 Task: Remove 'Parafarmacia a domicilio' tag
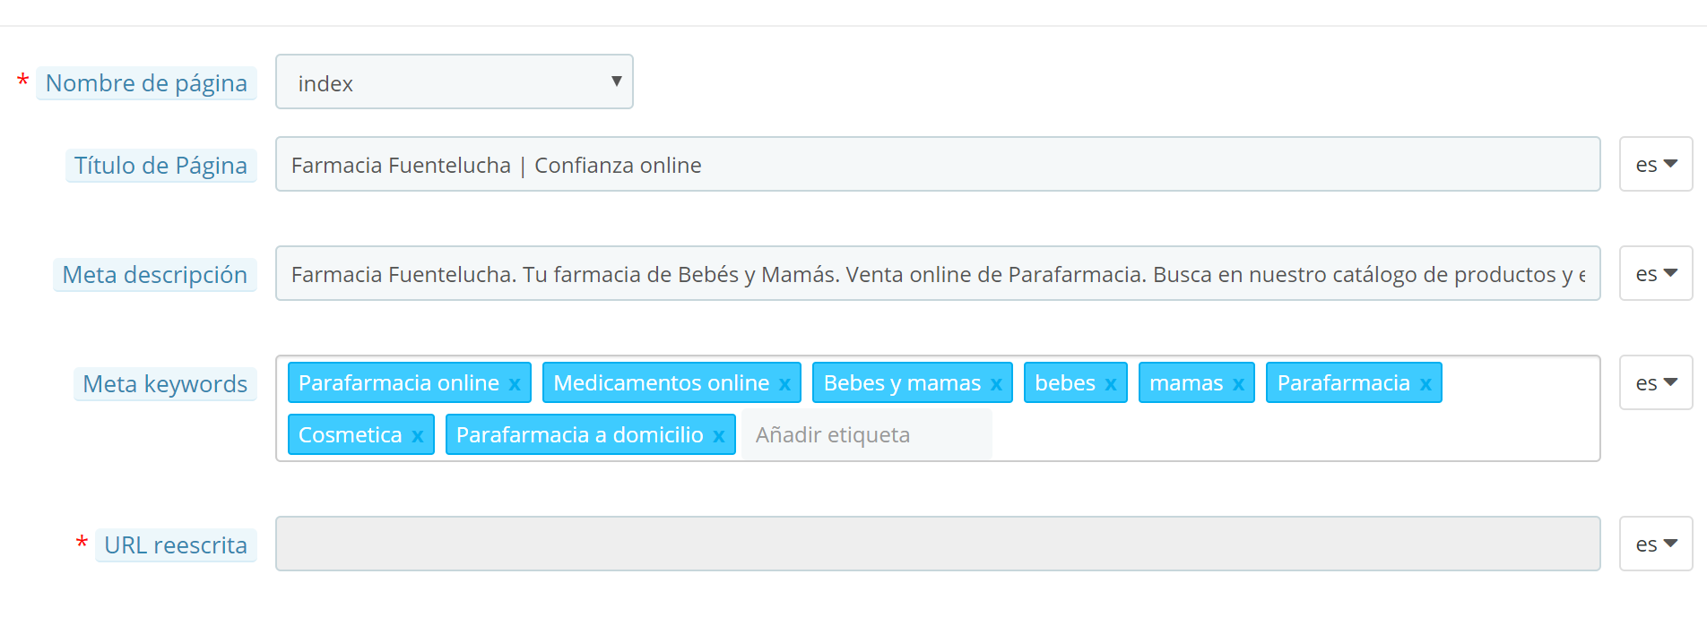(719, 436)
